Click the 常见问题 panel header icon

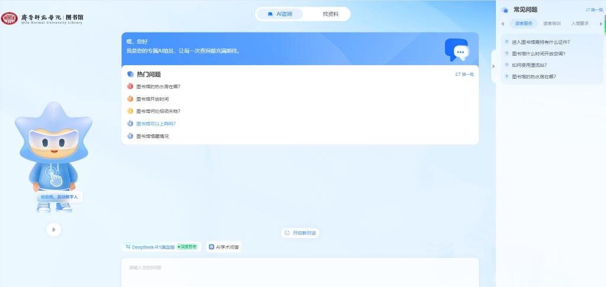click(x=505, y=10)
